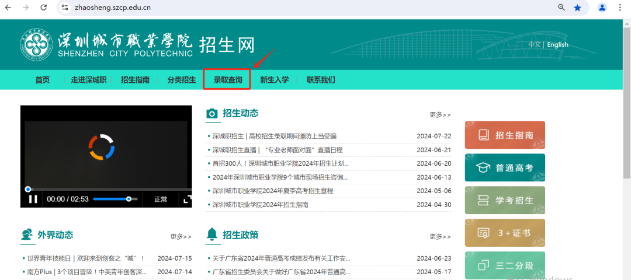The image size is (631, 280).
Task: Open news “专业老师面对面”直播日程
Action: 278,150
